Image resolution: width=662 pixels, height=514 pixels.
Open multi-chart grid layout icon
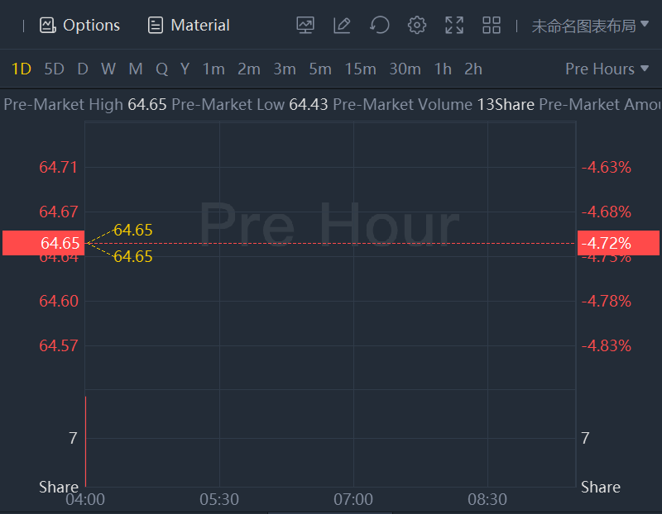[x=492, y=26]
